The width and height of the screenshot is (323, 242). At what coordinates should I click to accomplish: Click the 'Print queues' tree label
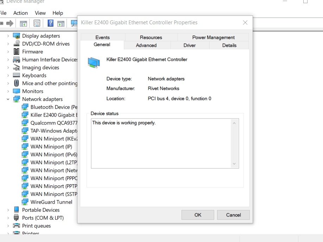[37, 226]
